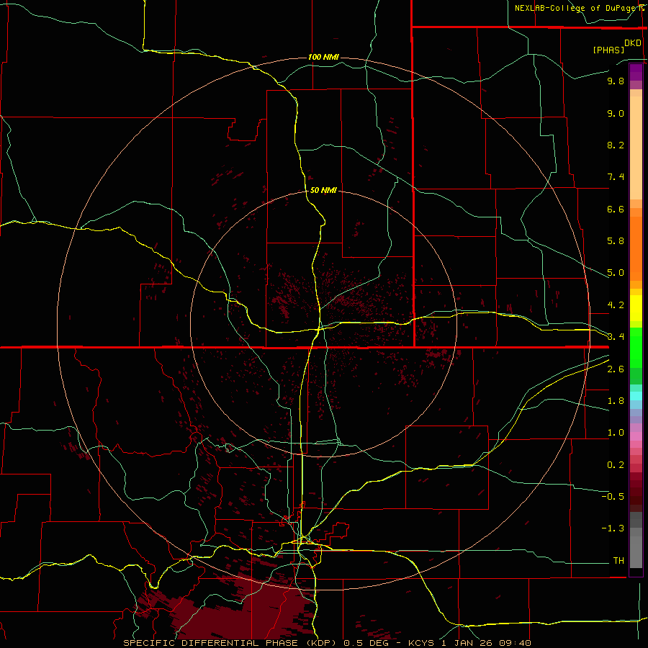648x648 pixels.
Task: Pick the orange segment of the color bar
Action: (636, 249)
